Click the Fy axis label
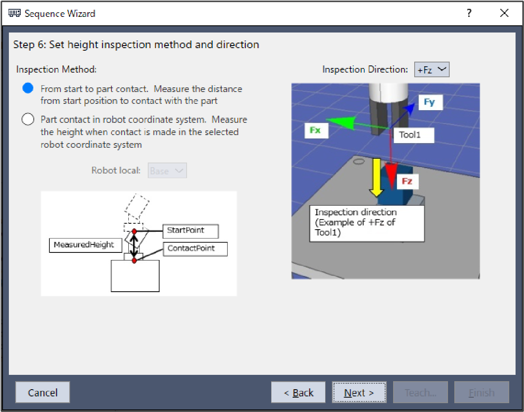Viewport: 524px width, 412px height. coord(429,102)
